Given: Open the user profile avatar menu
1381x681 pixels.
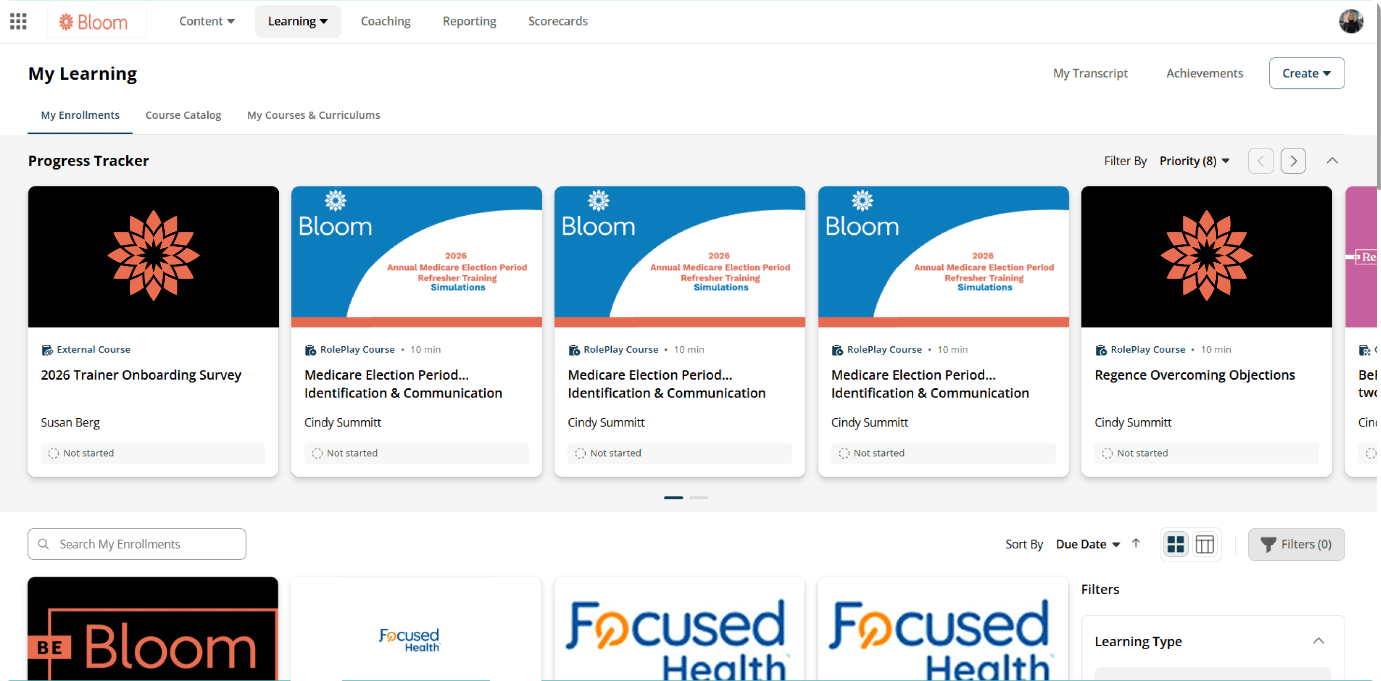Looking at the screenshot, I should [x=1351, y=21].
